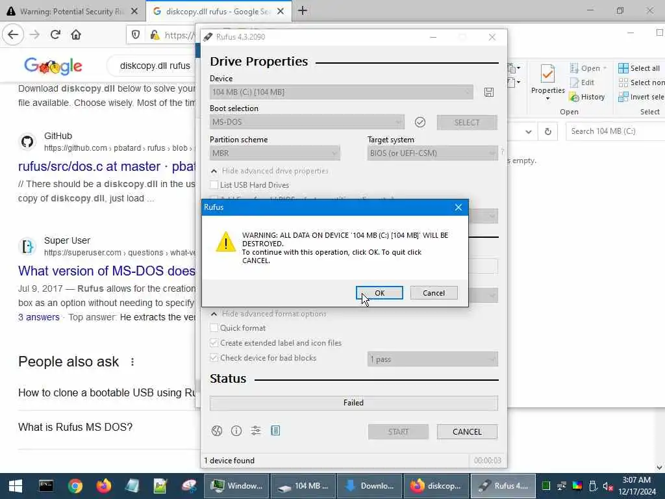Image resolution: width=665 pixels, height=499 pixels.
Task: Click the Google logo
Action: 53,66
